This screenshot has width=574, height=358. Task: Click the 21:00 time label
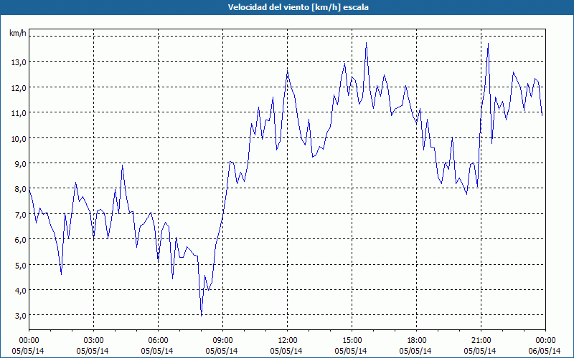coord(481,341)
